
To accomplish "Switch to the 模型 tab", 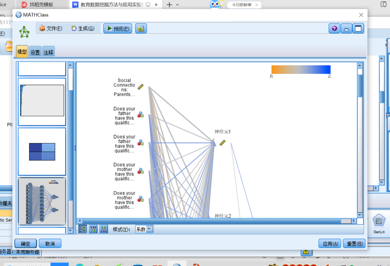I will pos(22,52).
